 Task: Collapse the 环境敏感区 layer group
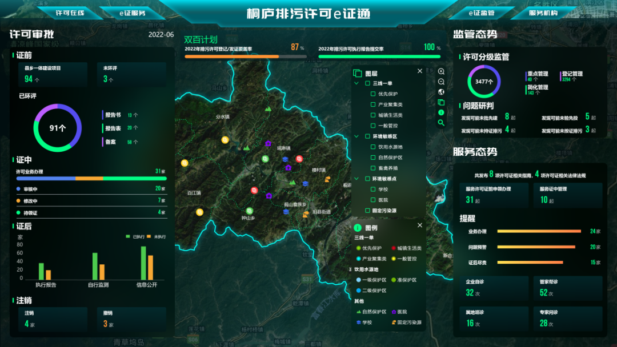tap(356, 136)
